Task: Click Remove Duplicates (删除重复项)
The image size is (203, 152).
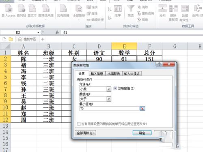Action: click(x=173, y=13)
